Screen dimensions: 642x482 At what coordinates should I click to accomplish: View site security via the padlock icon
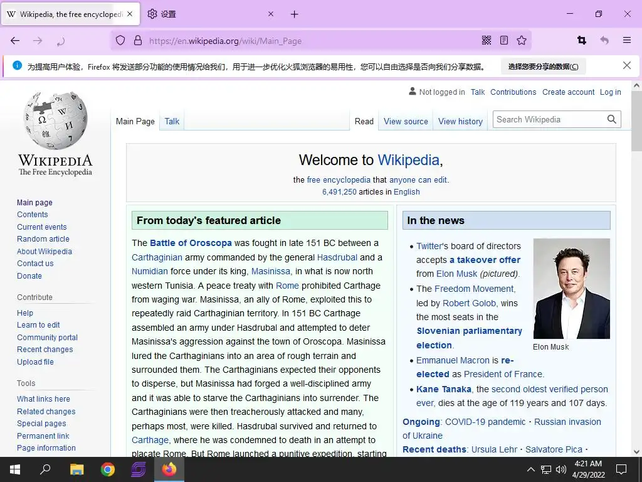tap(138, 41)
